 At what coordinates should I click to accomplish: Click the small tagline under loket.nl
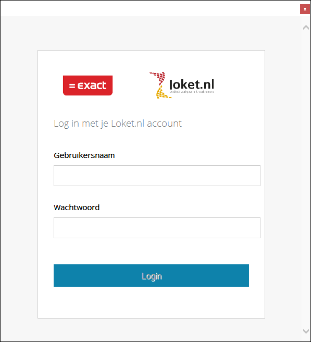click(192, 92)
